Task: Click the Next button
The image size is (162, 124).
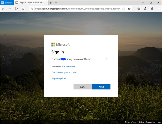Action: coord(101,87)
